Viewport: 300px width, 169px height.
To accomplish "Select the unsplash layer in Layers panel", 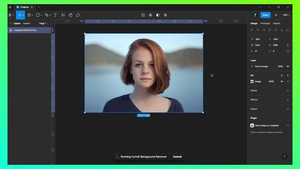I will 29,30.
